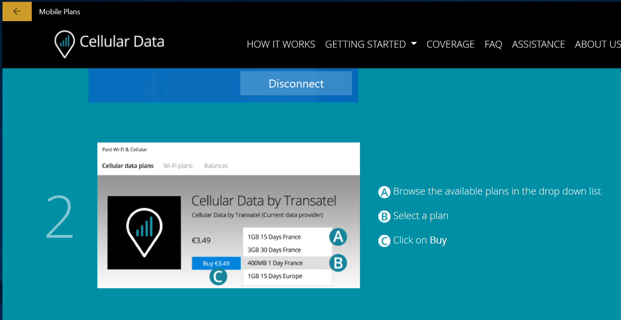Click the Mobile Plans window title
The height and width of the screenshot is (320, 621).
click(x=59, y=12)
